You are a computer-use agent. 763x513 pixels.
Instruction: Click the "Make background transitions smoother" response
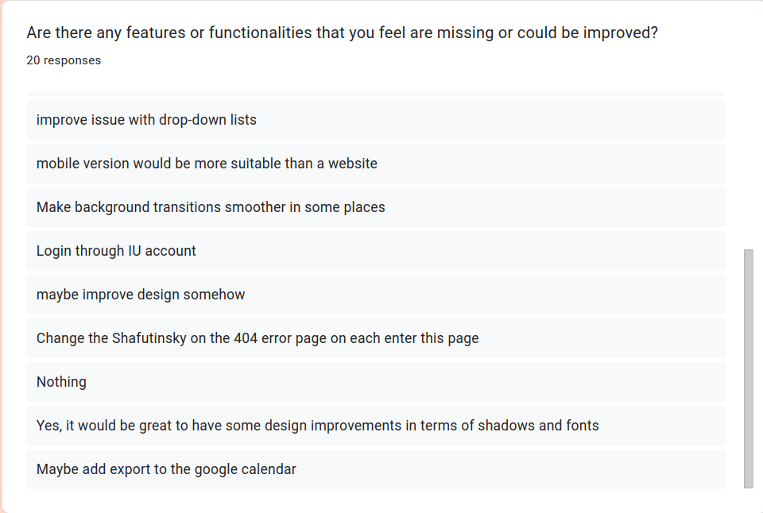coord(211,207)
